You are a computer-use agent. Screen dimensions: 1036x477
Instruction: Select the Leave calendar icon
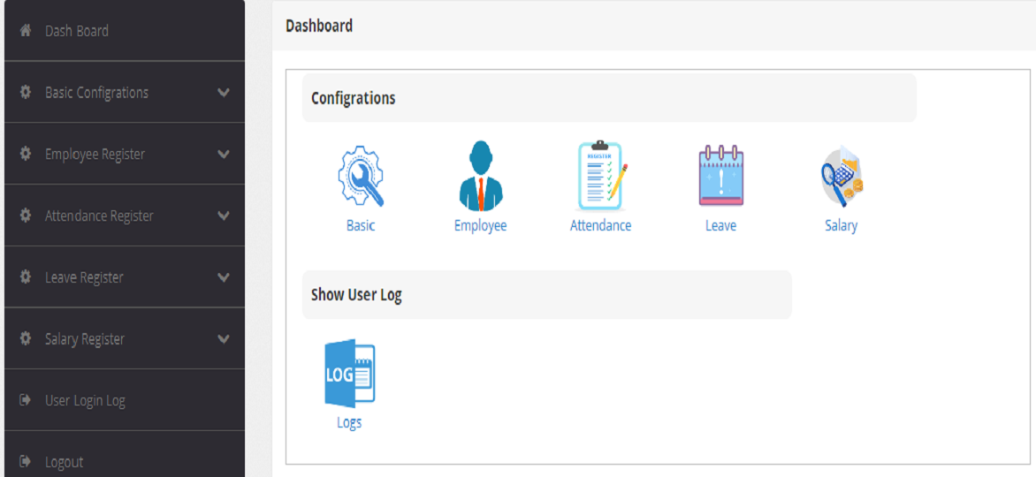pos(720,175)
